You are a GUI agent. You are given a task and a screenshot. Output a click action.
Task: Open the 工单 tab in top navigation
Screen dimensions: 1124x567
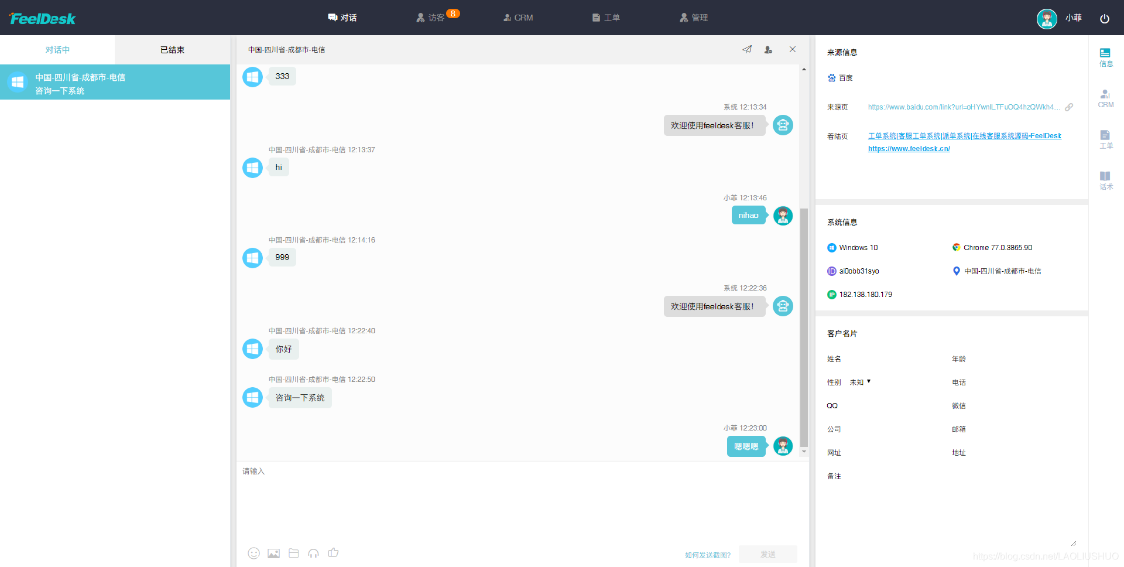point(606,18)
